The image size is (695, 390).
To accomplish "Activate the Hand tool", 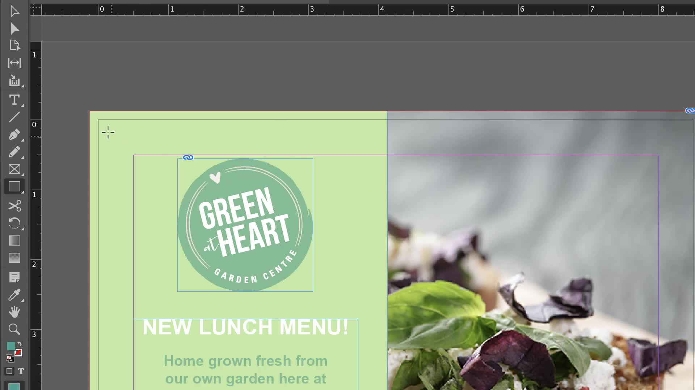I will pos(14,312).
